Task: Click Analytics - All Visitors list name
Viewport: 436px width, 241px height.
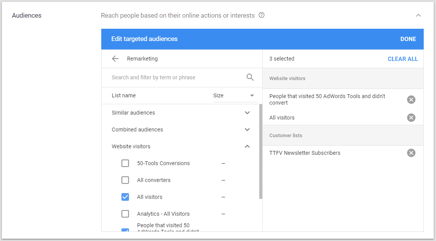Action: click(x=163, y=214)
